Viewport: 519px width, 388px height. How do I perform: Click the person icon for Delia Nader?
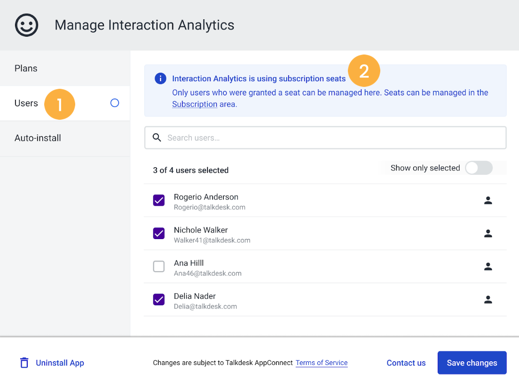488,299
